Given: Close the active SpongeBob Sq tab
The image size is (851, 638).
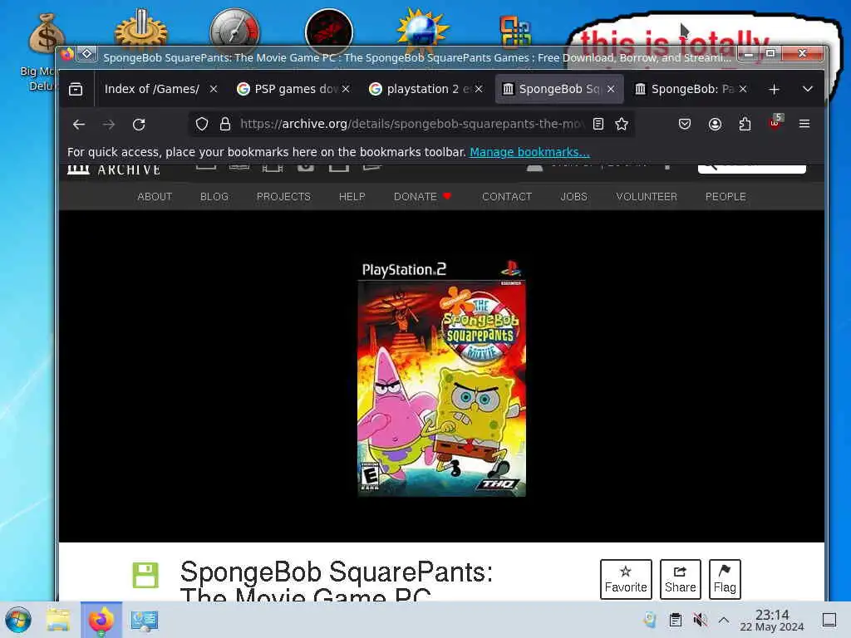Looking at the screenshot, I should pos(611,89).
